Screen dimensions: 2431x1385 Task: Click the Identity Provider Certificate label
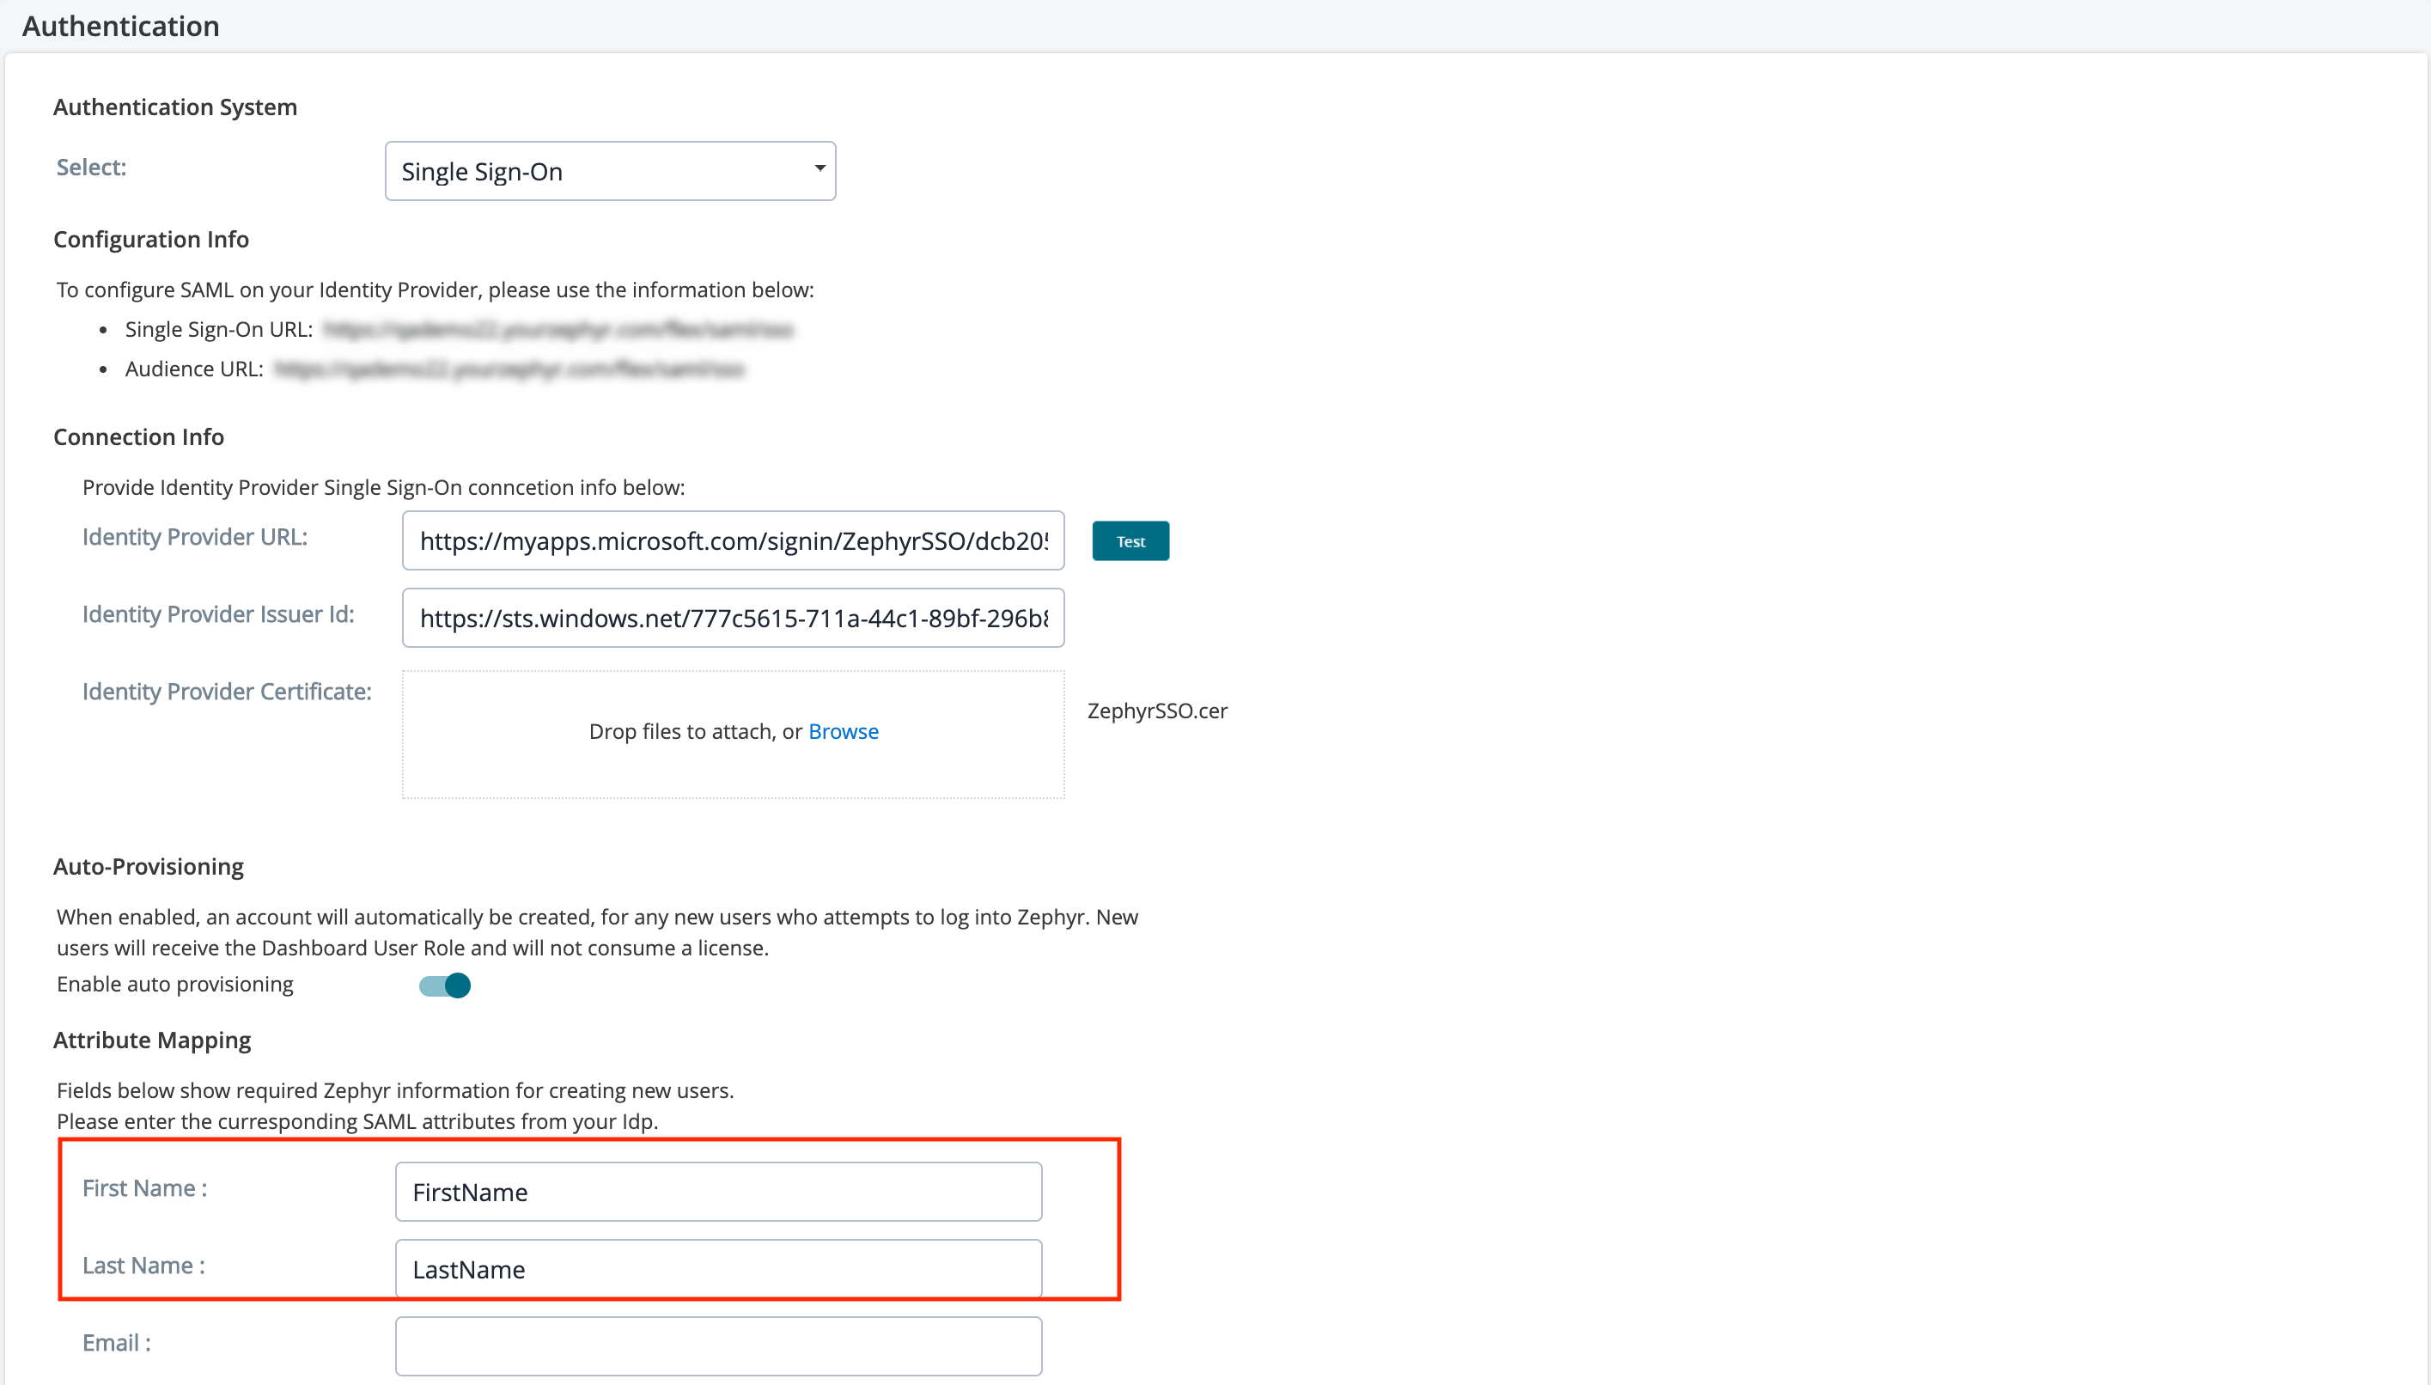click(226, 692)
